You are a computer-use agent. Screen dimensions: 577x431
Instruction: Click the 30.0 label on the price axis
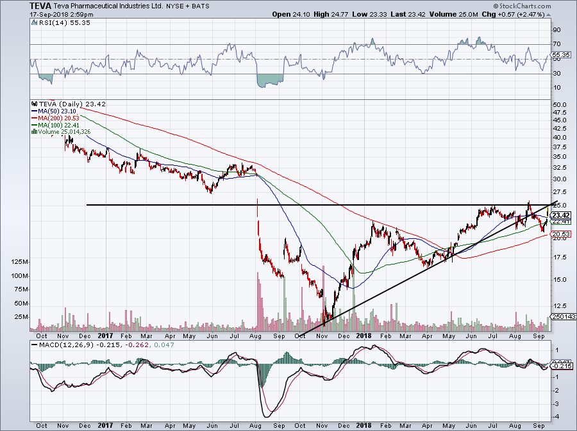(x=559, y=179)
